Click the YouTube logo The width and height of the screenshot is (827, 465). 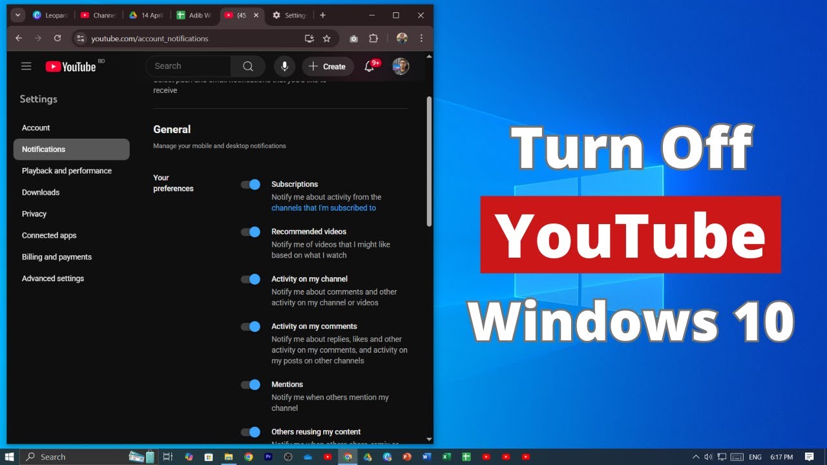(x=71, y=66)
